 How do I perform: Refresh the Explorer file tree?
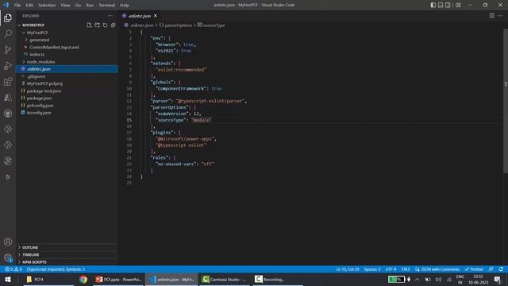pos(105,25)
